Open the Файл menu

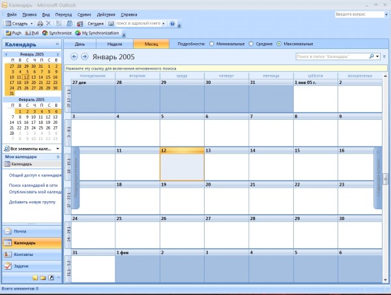pyautogui.click(x=12, y=15)
